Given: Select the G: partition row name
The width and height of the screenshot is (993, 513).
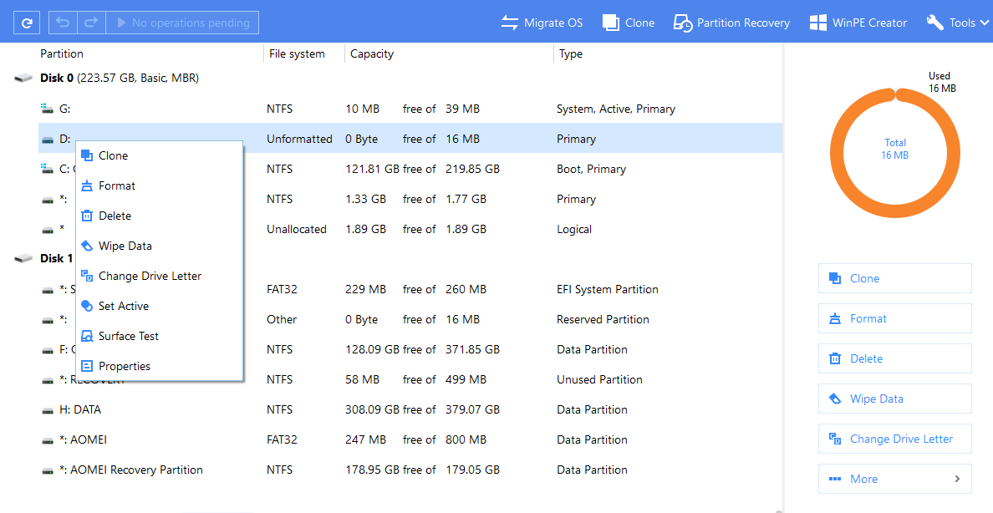Looking at the screenshot, I should click(64, 109).
